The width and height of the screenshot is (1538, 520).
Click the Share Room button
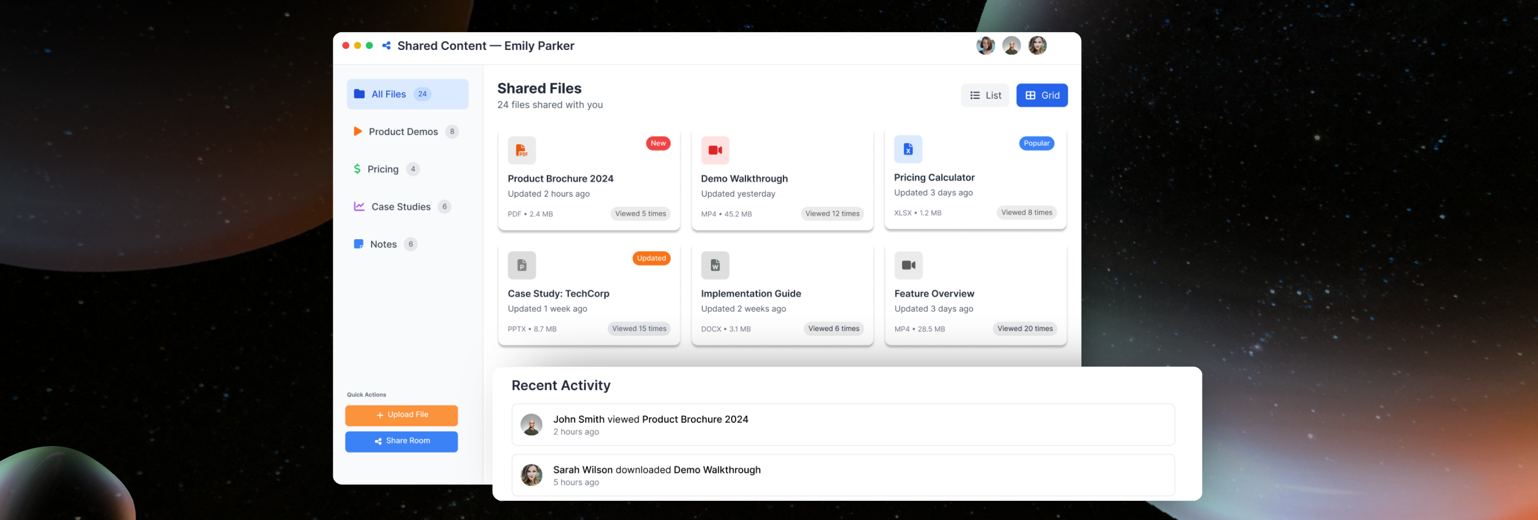tap(401, 441)
